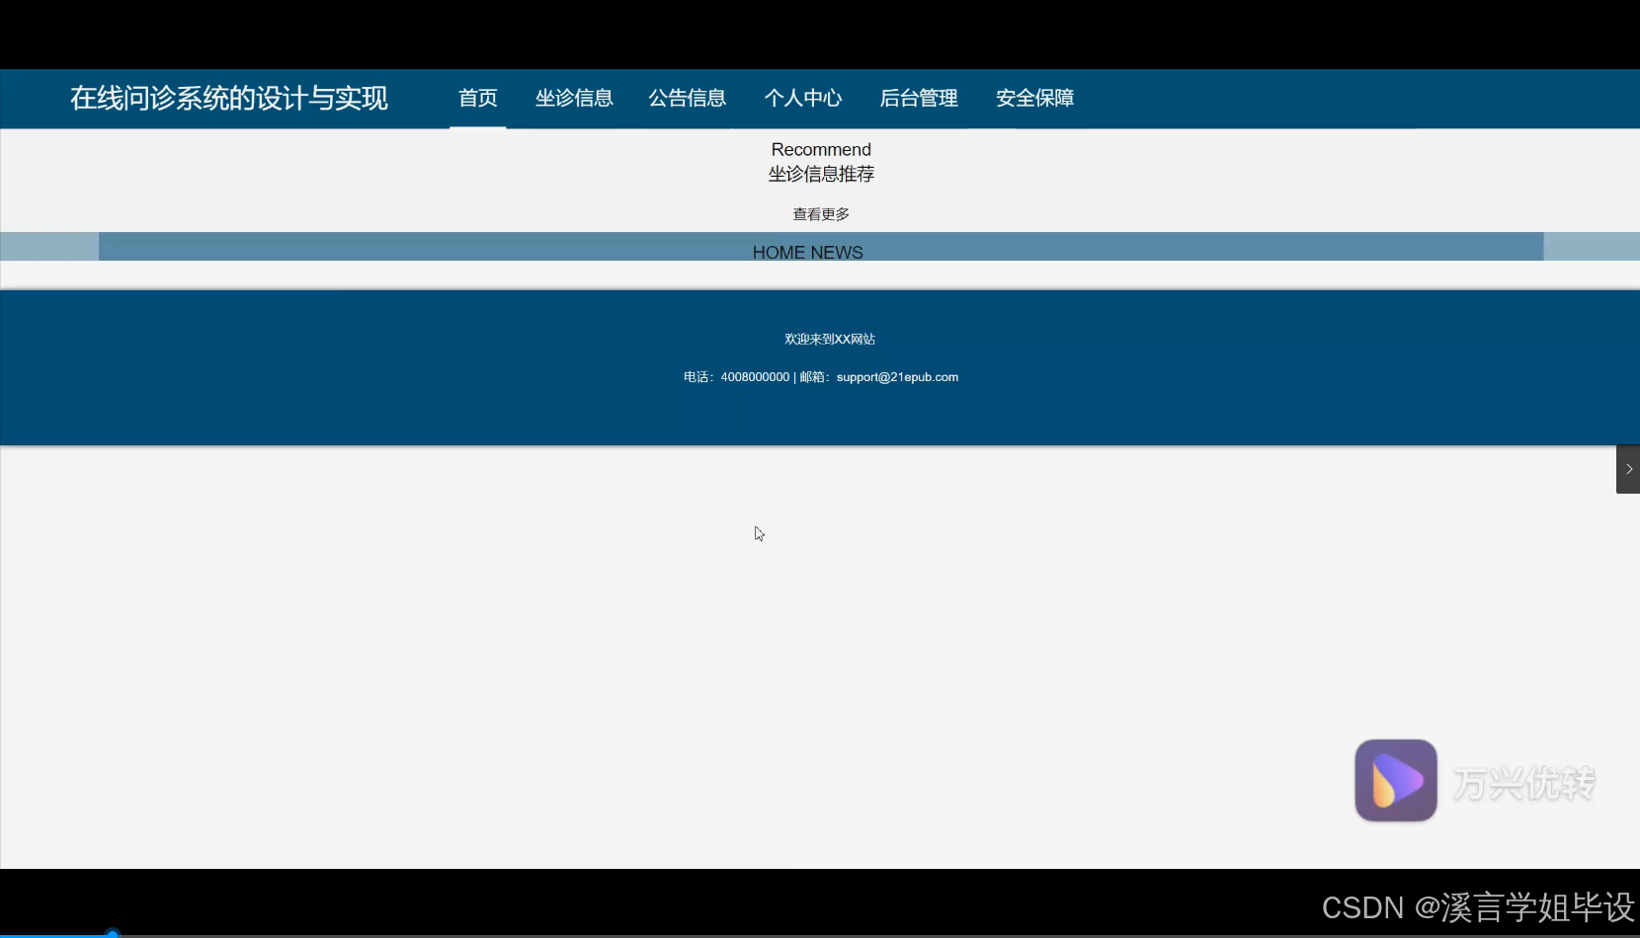Screen dimensions: 1640x938
Task: Click the support@21epub.com email link
Action: pyautogui.click(x=897, y=377)
